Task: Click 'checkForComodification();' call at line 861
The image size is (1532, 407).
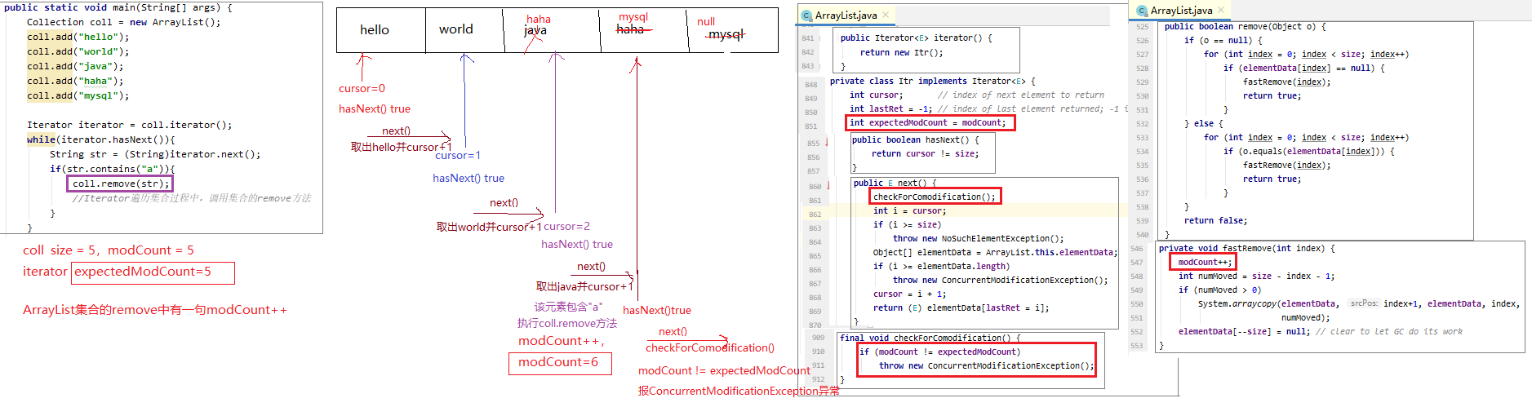Action: click(x=935, y=197)
